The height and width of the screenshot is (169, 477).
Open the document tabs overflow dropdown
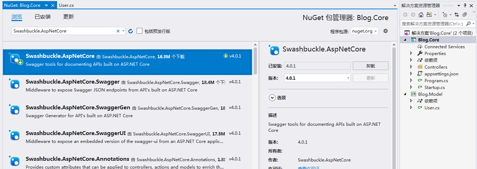pyautogui.click(x=395, y=6)
